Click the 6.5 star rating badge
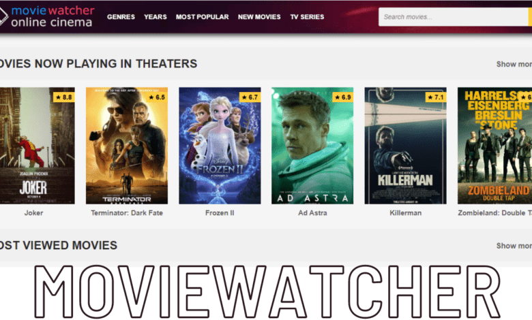 point(157,97)
